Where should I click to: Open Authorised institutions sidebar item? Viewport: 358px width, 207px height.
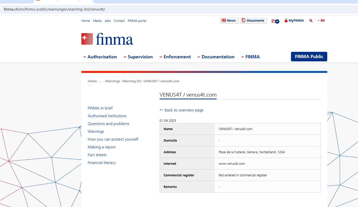[107, 116]
